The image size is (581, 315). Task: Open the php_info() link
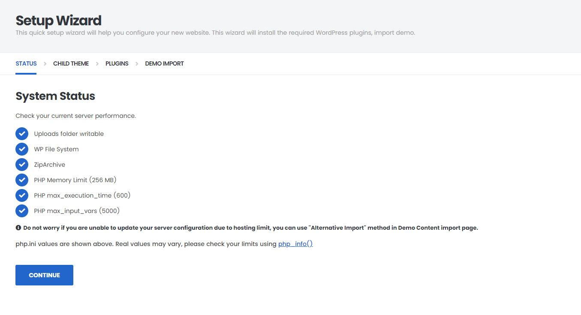[x=295, y=244]
